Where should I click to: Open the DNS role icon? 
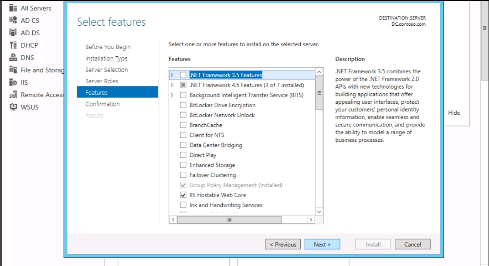point(13,58)
